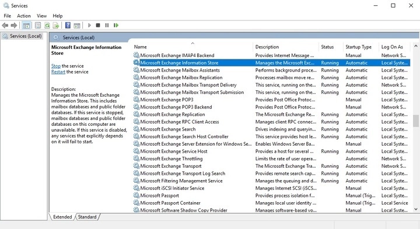Click the gear icon beside Microsoft Exchange IMAP4 Backend
420x229 pixels.
[136, 55]
